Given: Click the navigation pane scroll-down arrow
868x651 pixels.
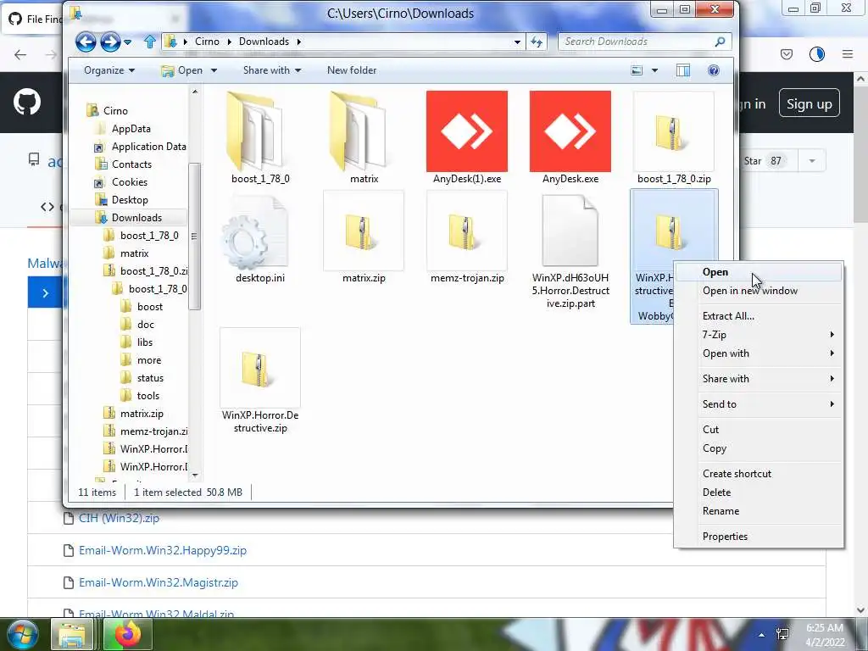Looking at the screenshot, I should click(x=194, y=475).
